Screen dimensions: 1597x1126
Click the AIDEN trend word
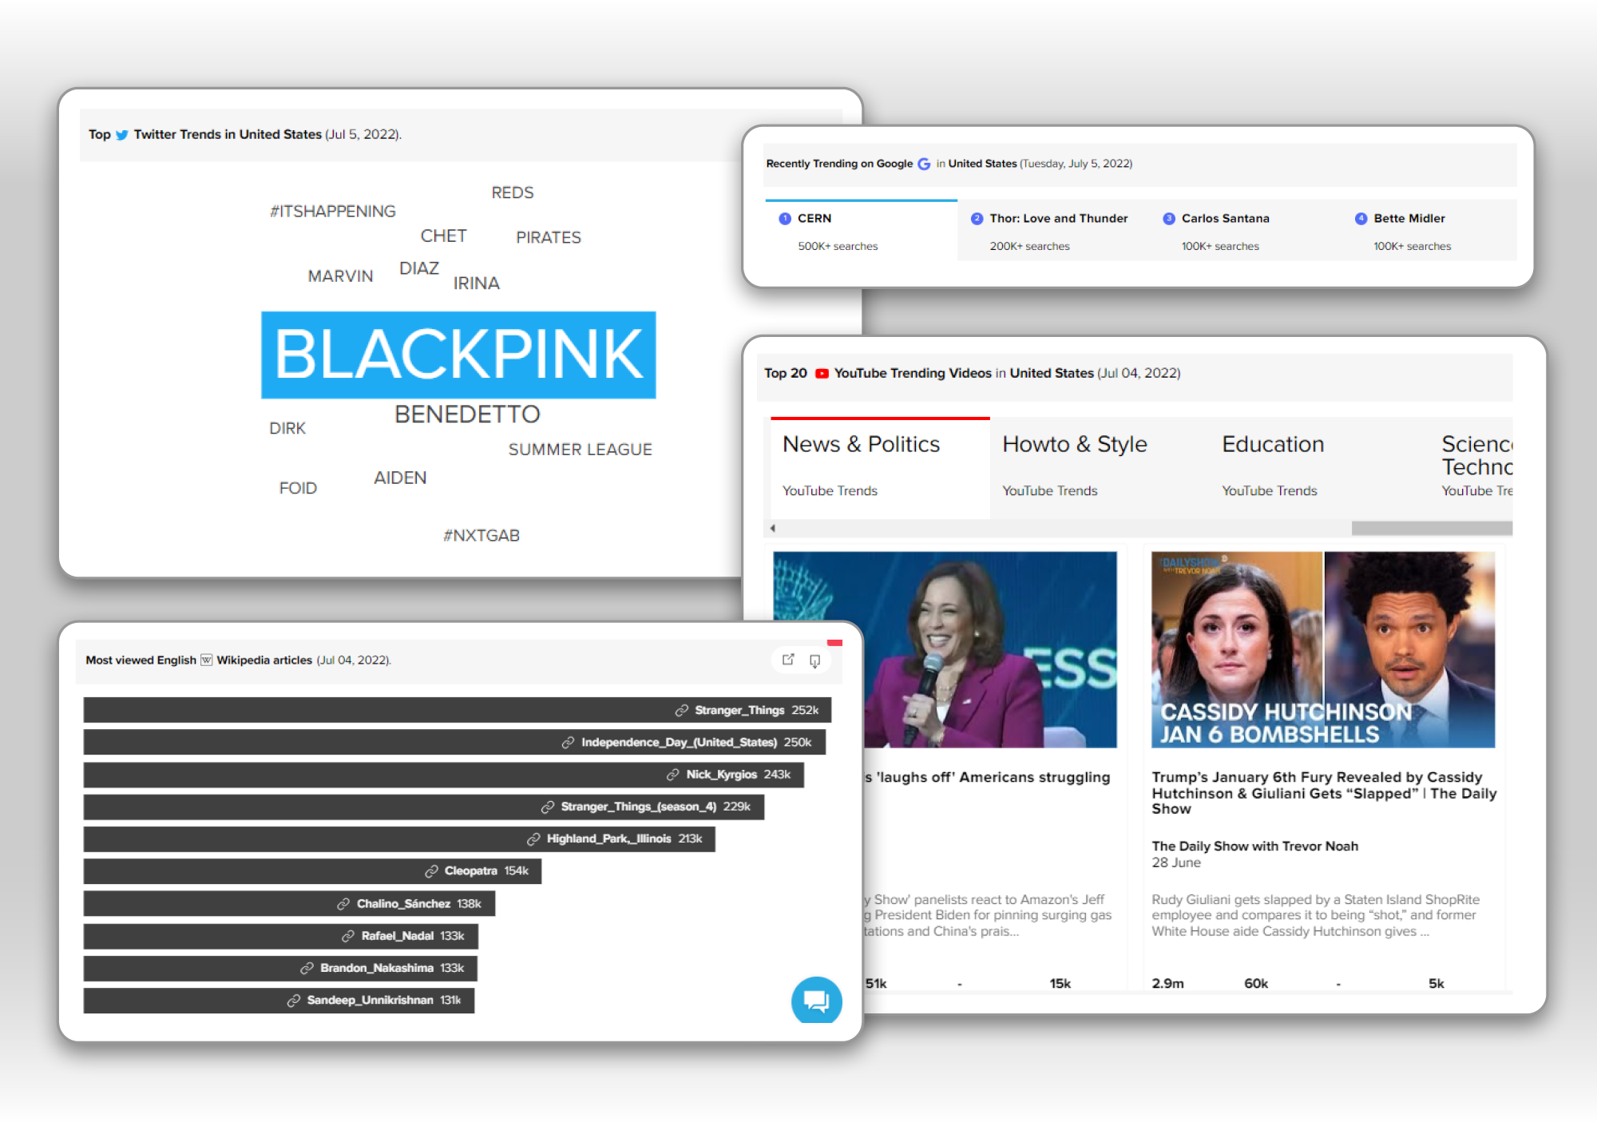tap(400, 478)
